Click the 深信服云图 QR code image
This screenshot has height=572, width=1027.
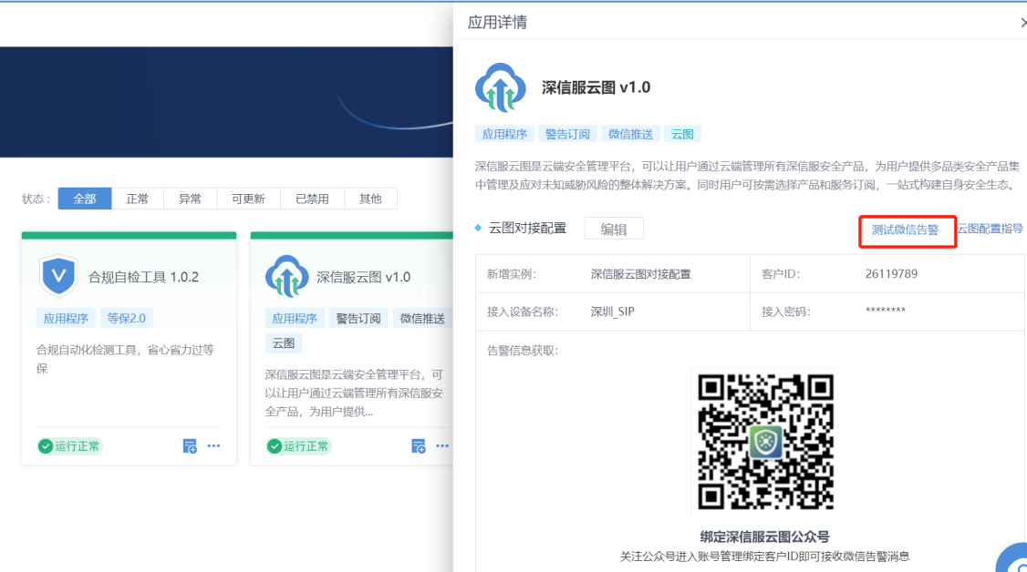[766, 442]
